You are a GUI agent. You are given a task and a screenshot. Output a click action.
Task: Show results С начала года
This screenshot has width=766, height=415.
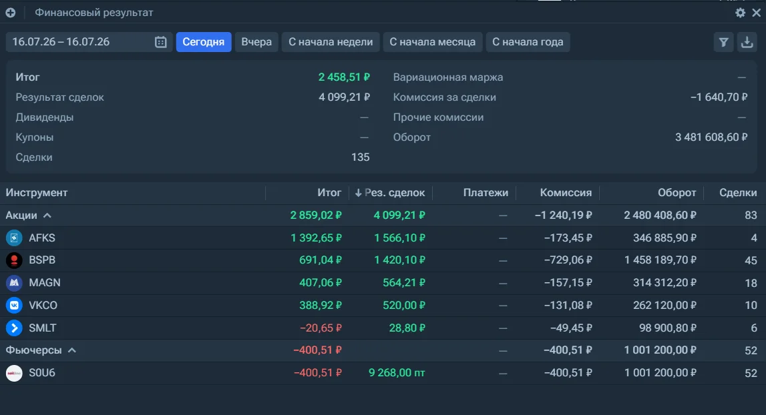pyautogui.click(x=528, y=42)
